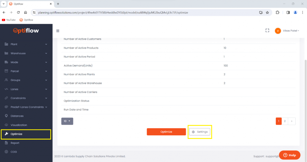The height and width of the screenshot is (162, 307).
Task: Expand the Plant sidebar menu
Action: tap(26, 44)
